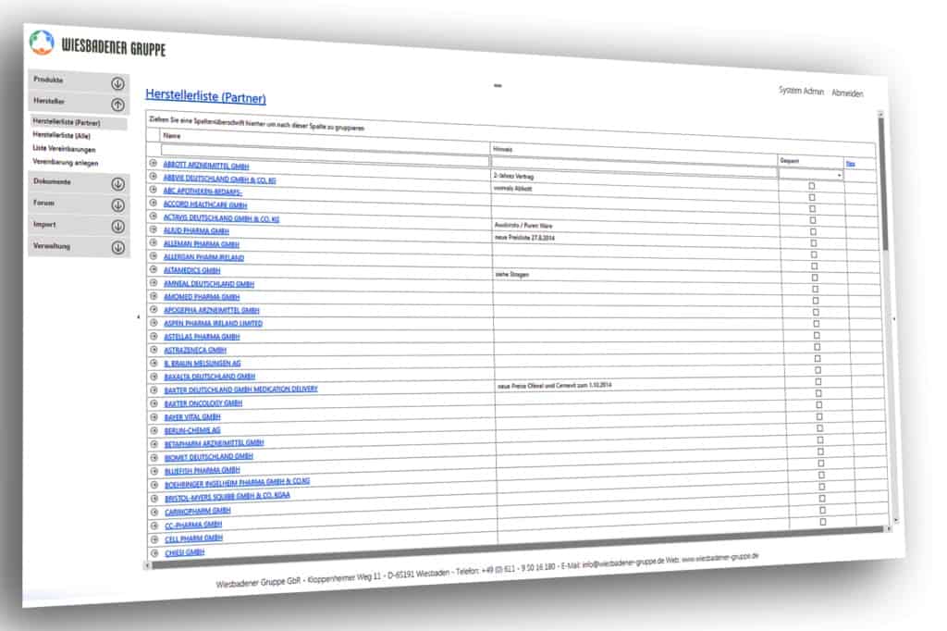This screenshot has height=631, width=947.
Task: Toggle the Gesperrt checkbox in ABBVIE DEUTSCHLAND row
Action: point(812,198)
